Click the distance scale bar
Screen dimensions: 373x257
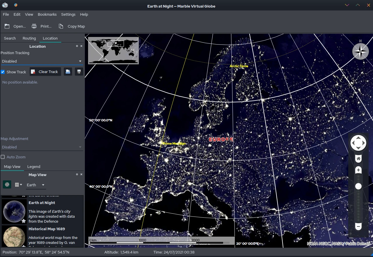click(x=162, y=241)
